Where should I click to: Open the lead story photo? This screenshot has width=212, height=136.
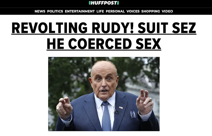pyautogui.click(x=104, y=94)
